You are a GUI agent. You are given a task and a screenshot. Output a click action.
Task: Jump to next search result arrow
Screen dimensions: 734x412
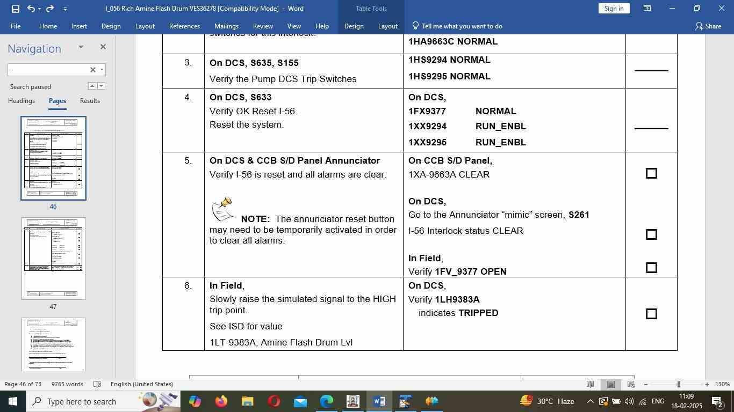coord(101,86)
